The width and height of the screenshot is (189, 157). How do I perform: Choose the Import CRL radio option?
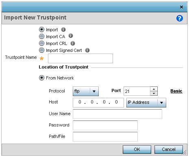coord(41,43)
